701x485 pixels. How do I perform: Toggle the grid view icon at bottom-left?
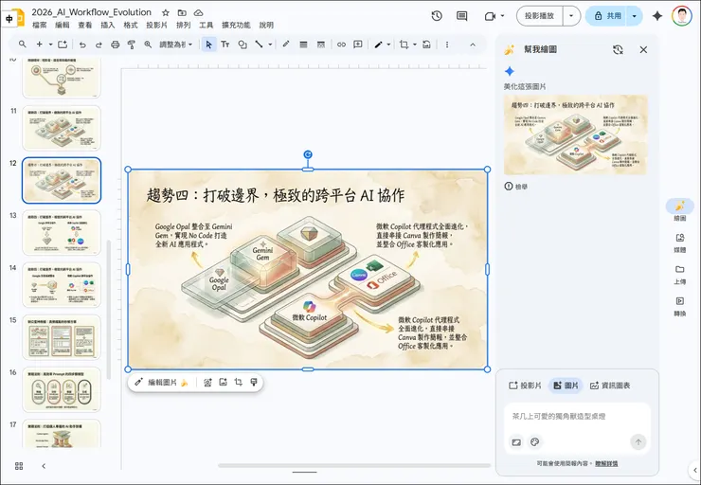[x=19, y=466]
